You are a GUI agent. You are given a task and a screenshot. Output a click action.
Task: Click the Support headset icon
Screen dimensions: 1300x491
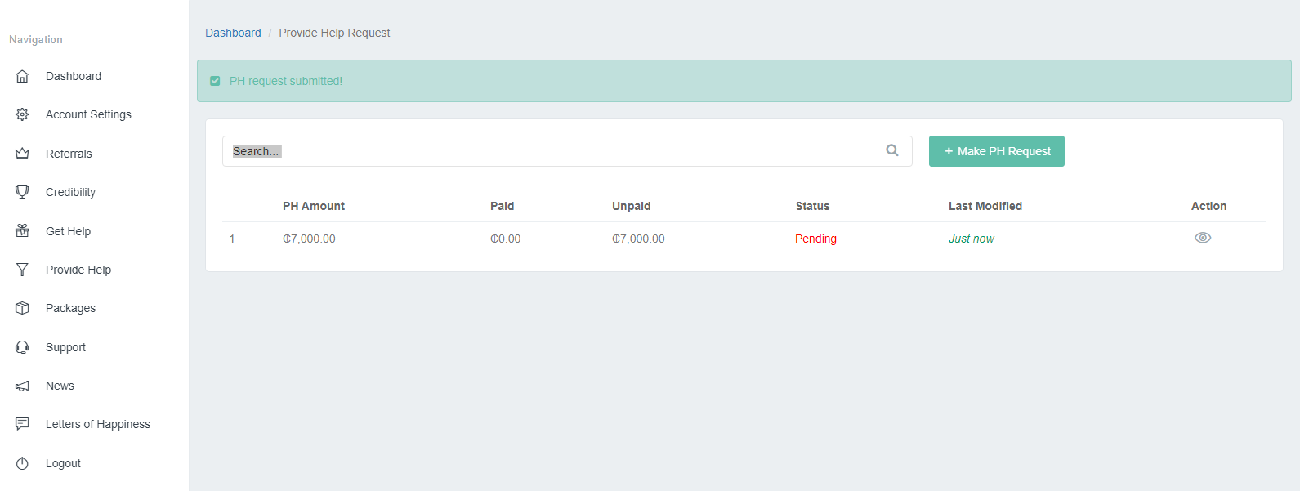[x=22, y=347]
